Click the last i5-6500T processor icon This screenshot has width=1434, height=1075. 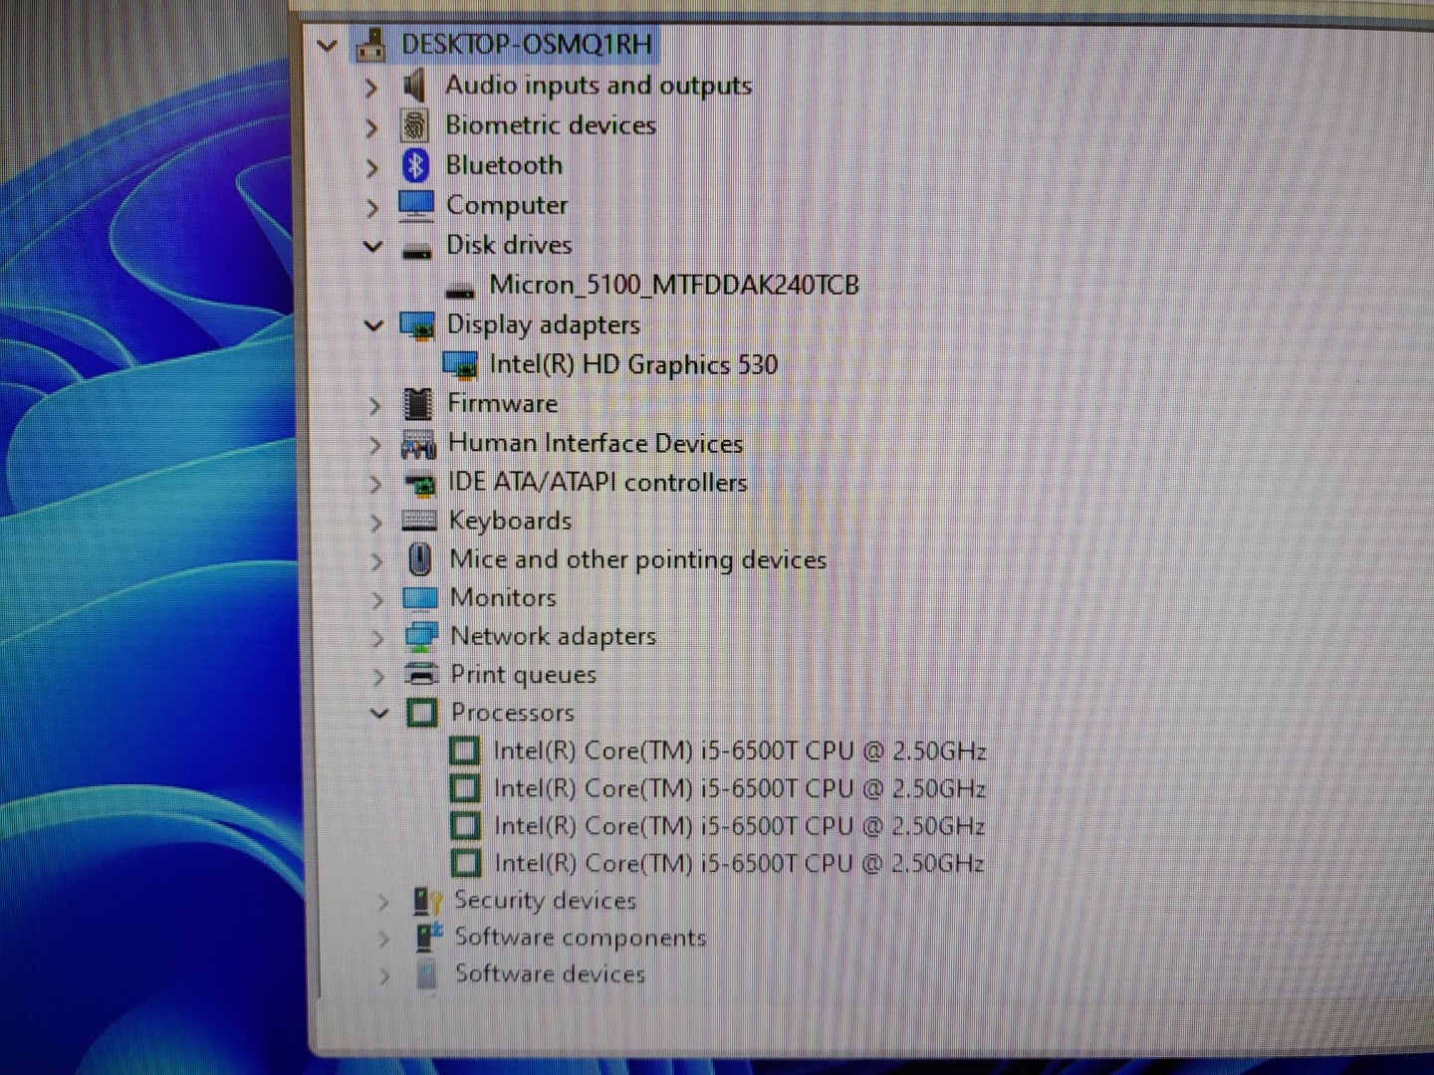[x=465, y=863]
